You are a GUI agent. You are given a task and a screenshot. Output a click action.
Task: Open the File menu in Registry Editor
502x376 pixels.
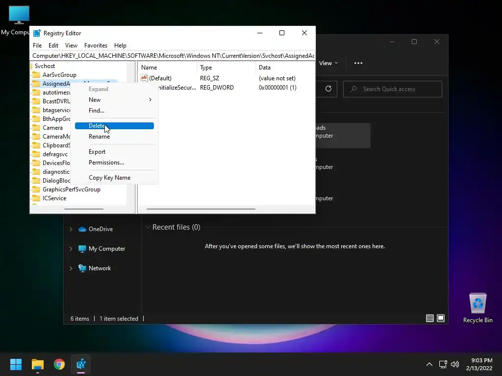[37, 46]
